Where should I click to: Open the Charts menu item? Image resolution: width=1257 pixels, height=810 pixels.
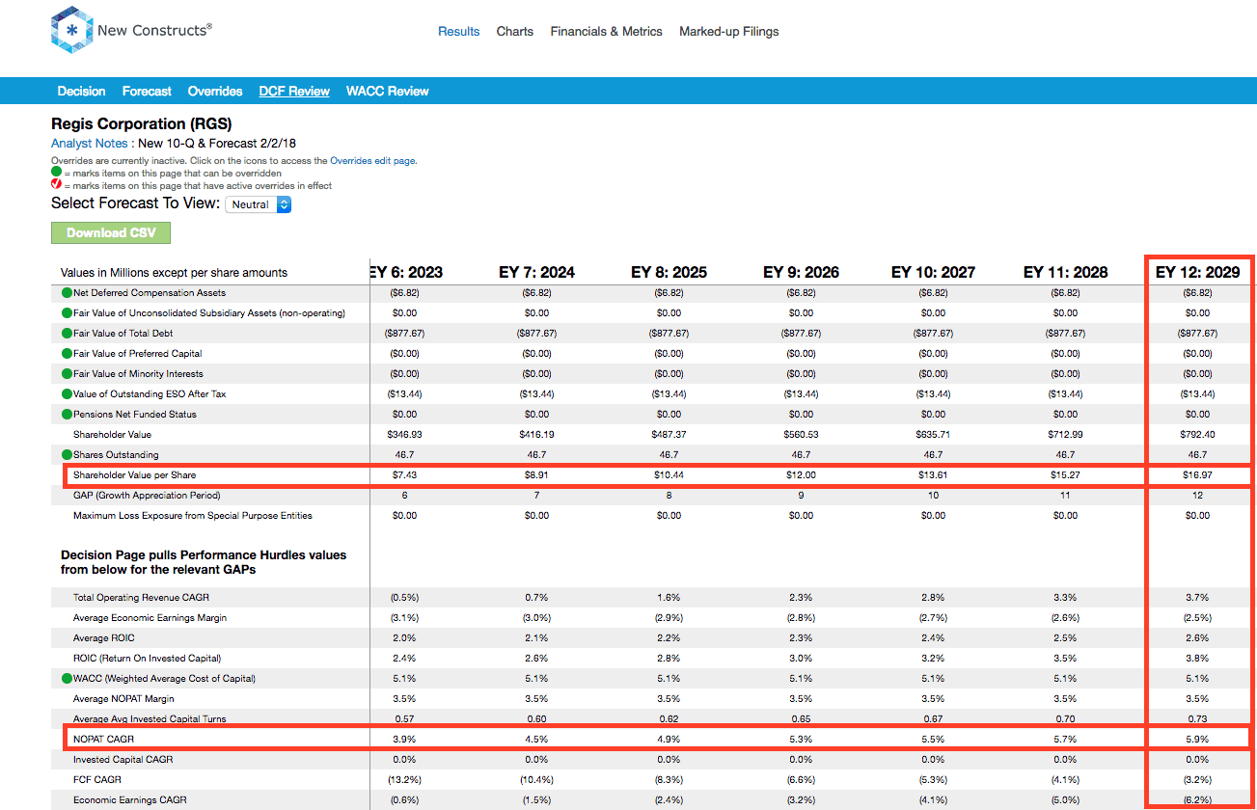[x=515, y=32]
